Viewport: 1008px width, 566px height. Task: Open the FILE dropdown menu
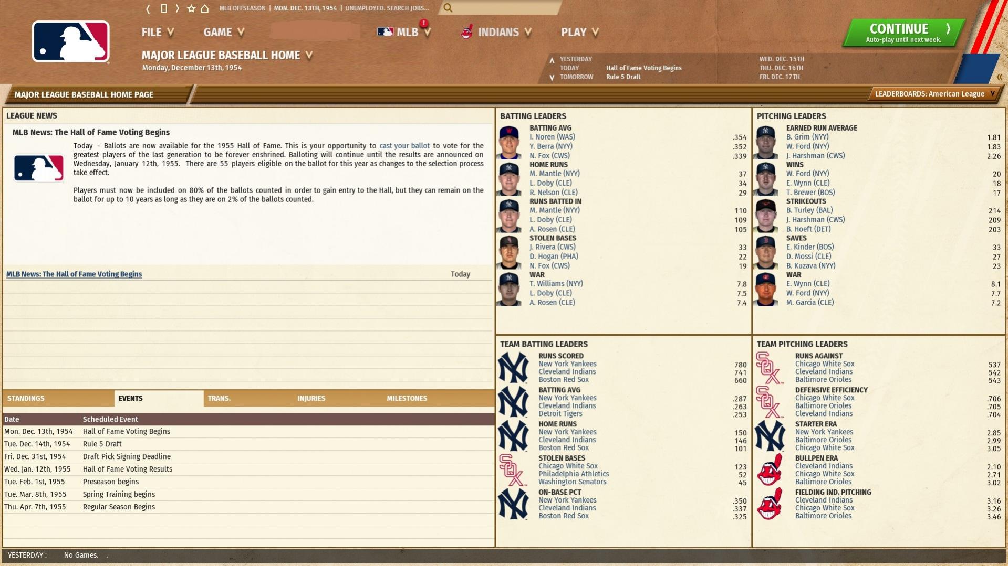pyautogui.click(x=158, y=33)
